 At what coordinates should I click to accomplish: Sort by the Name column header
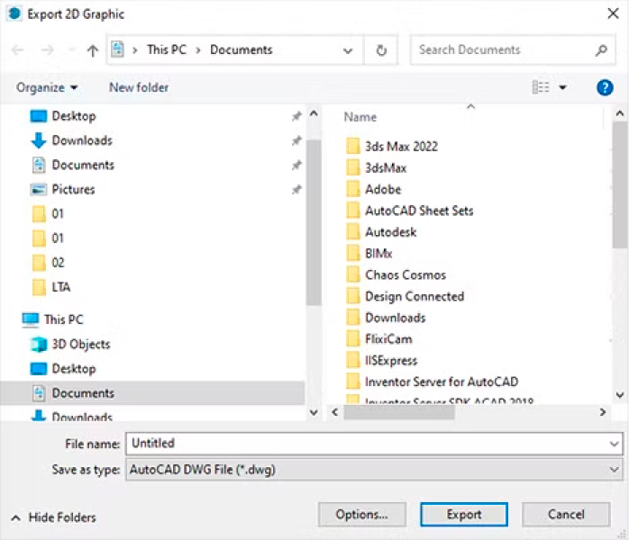pos(360,117)
